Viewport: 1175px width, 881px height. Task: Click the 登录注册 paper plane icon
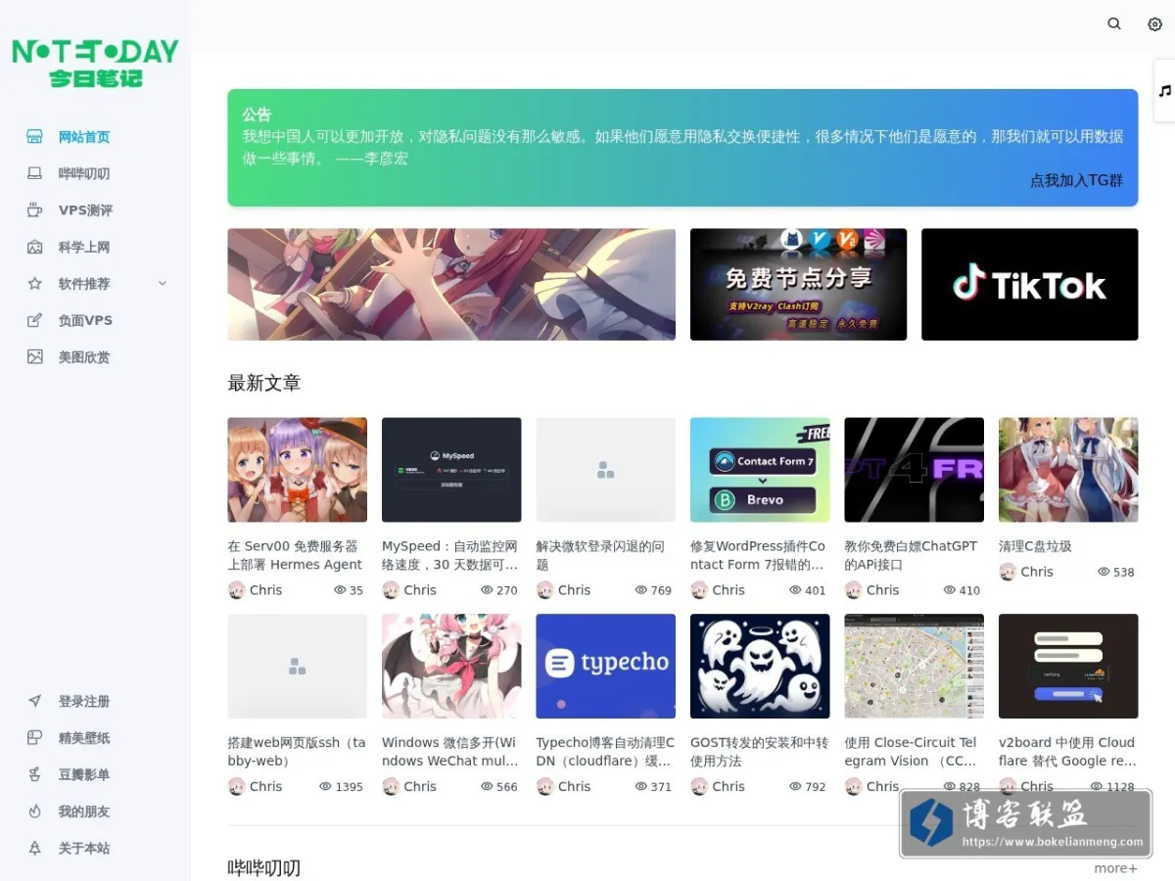pyautogui.click(x=35, y=702)
